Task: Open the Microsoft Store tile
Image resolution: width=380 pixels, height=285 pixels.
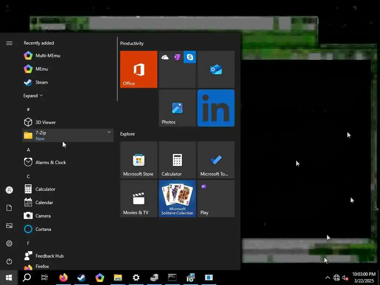Action: coord(139,160)
